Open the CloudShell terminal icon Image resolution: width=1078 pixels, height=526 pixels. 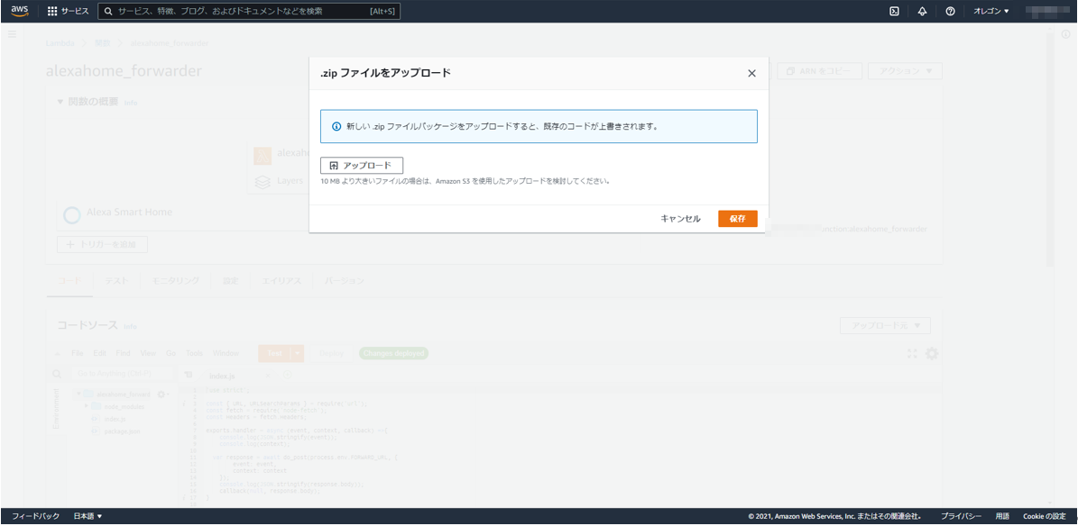[895, 12]
